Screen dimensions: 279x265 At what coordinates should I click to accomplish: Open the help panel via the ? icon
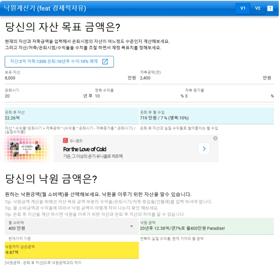click(x=270, y=8)
